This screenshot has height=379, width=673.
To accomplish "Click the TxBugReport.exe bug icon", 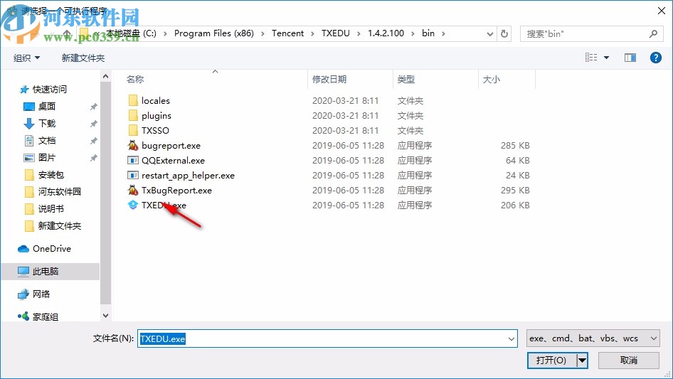I will coord(133,190).
